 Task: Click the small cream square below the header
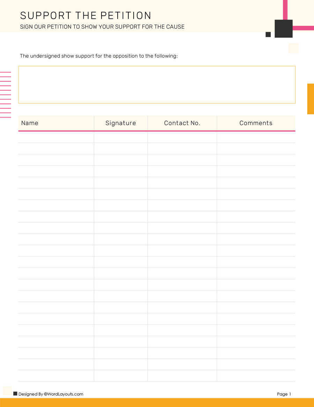pyautogui.click(x=293, y=48)
